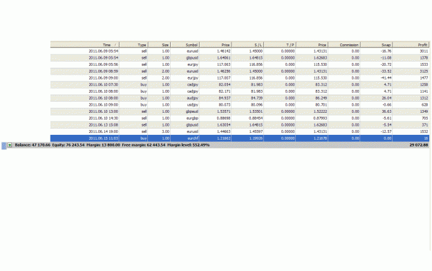Screen dimensions: 432x271
Task: Click the profit value 3125
Action: click(424, 71)
